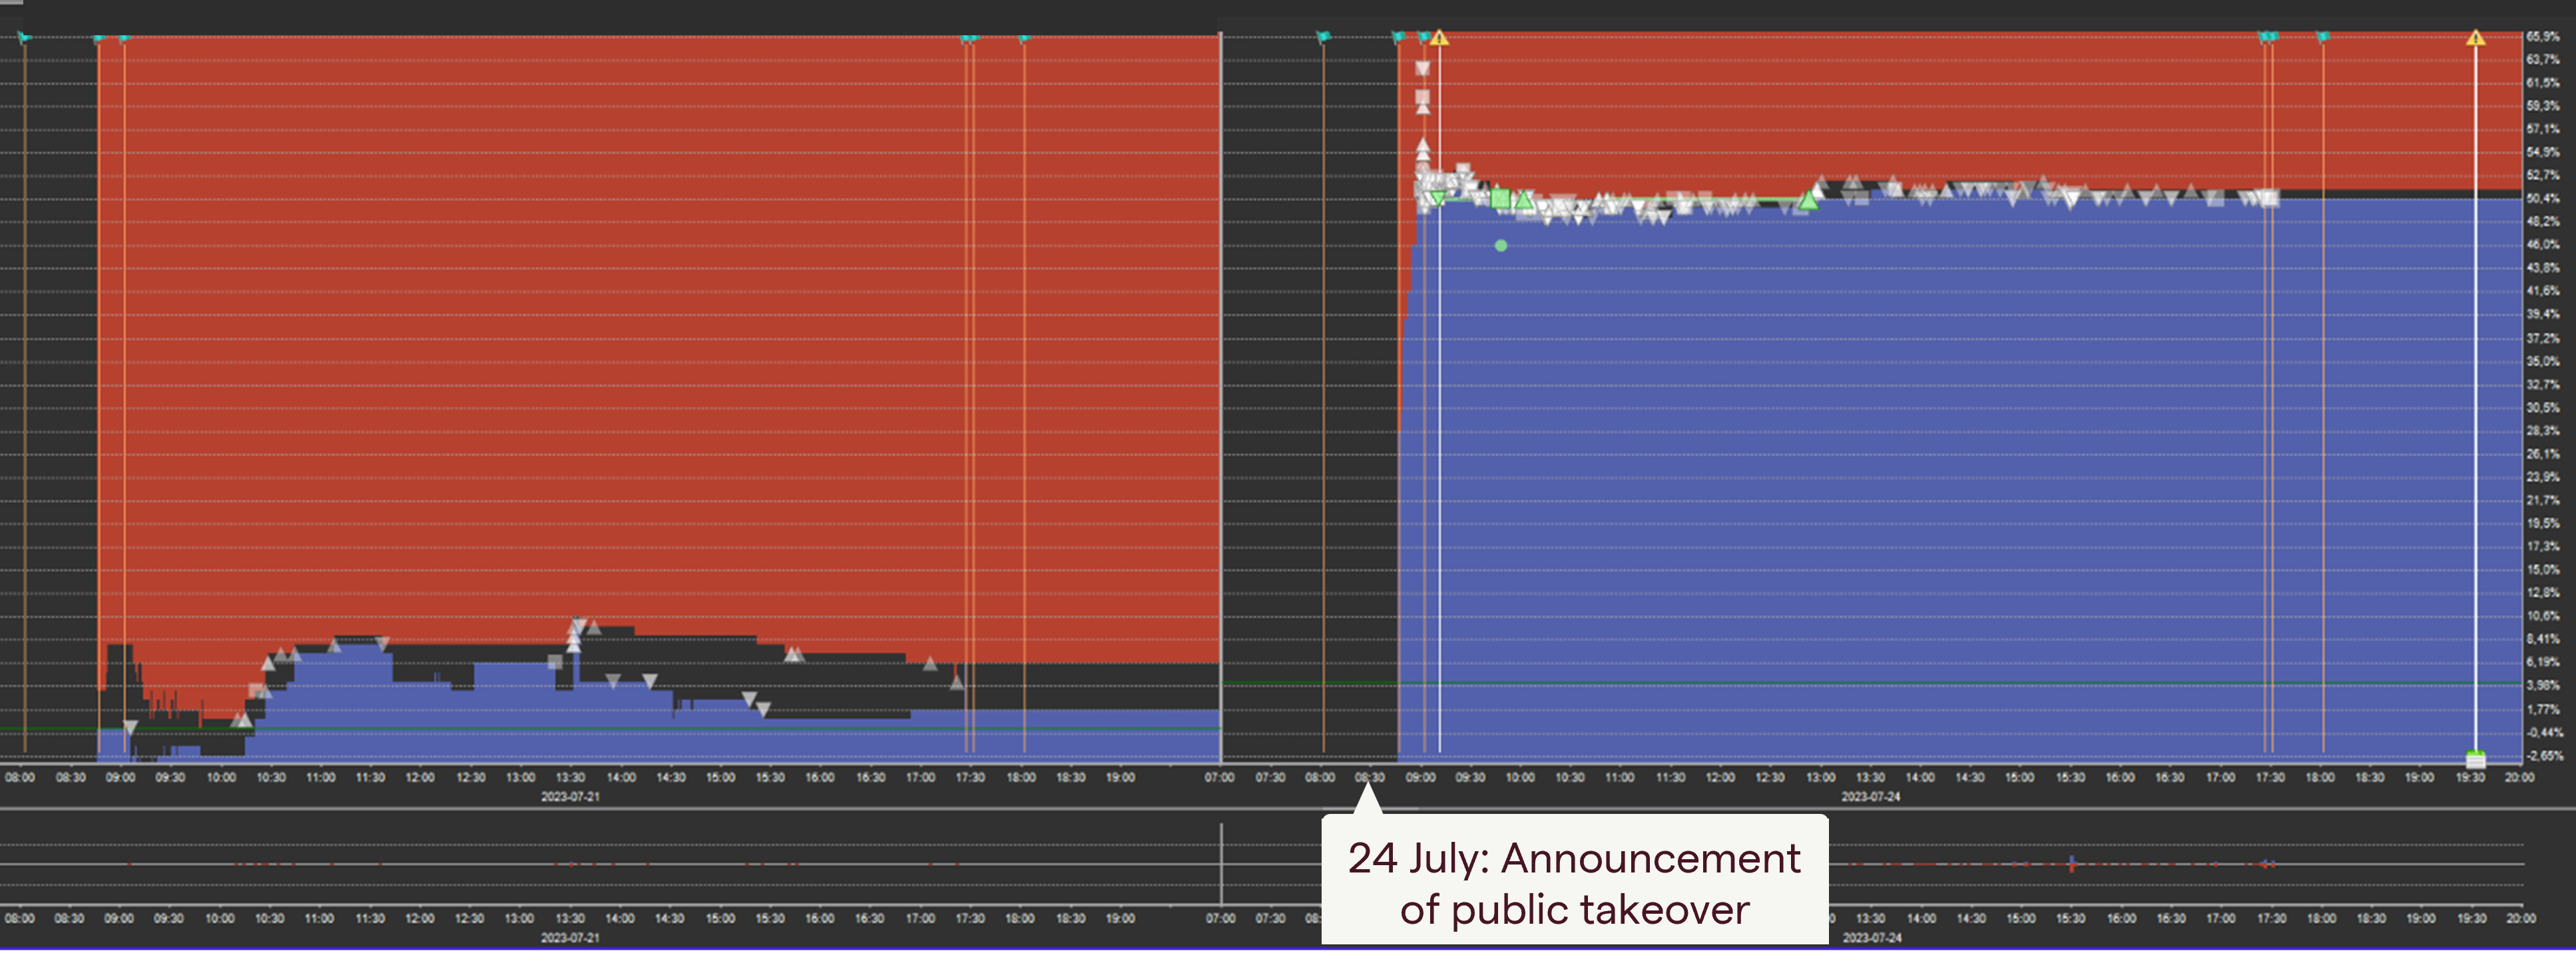Click the green down-triangle beside the first warning icon
The image size is (2576, 963).
click(1438, 198)
